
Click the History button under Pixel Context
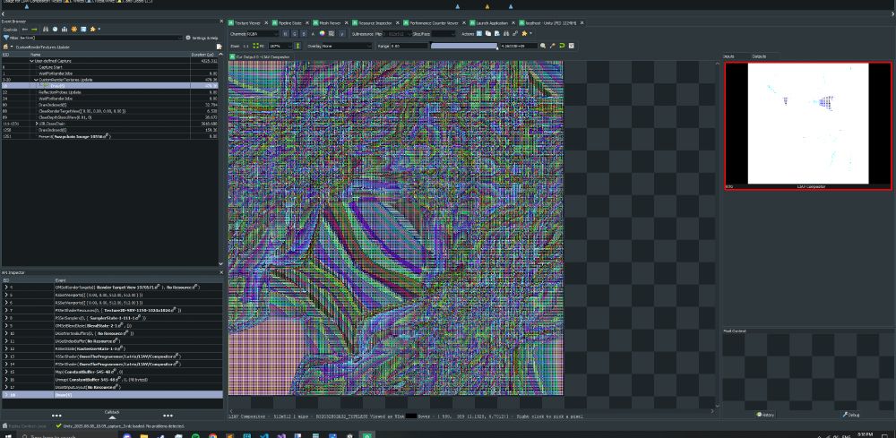tap(764, 415)
